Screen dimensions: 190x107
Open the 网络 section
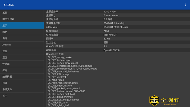[22, 32]
